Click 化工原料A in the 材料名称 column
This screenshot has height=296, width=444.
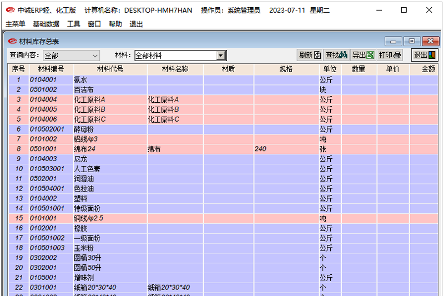pos(175,100)
